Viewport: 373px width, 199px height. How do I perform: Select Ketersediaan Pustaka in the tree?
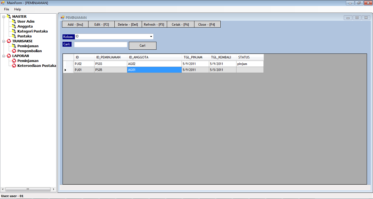tap(37, 66)
